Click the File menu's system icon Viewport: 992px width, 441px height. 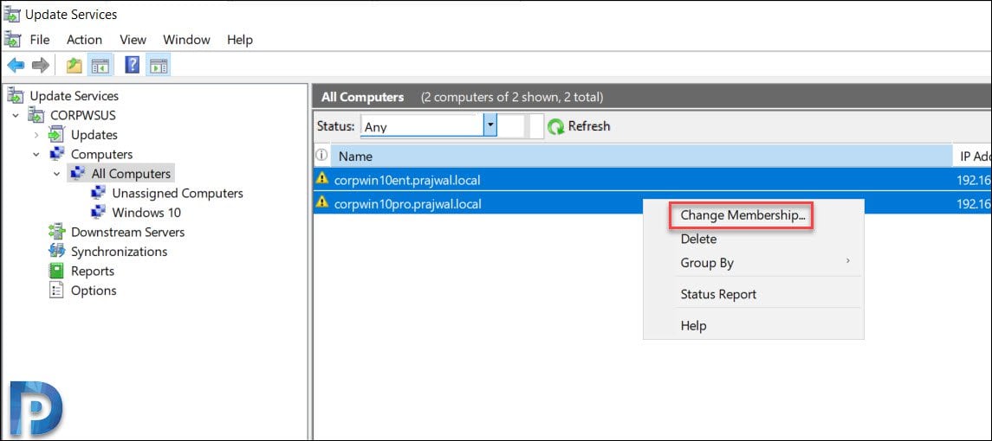(13, 39)
